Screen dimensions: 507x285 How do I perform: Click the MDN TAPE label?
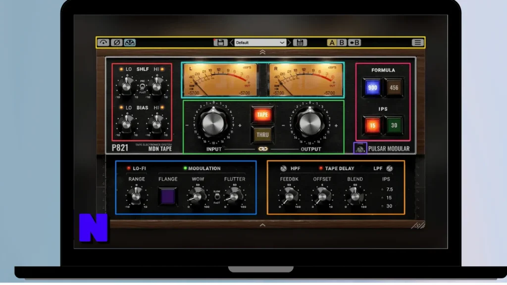pyautogui.click(x=160, y=149)
